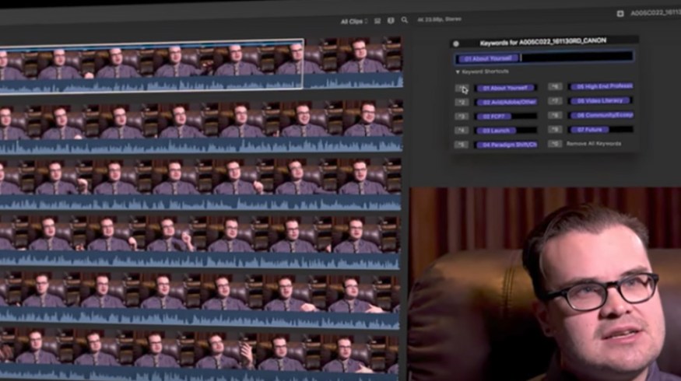Click the ^0 Remove All Keywords button

pyautogui.click(x=556, y=144)
